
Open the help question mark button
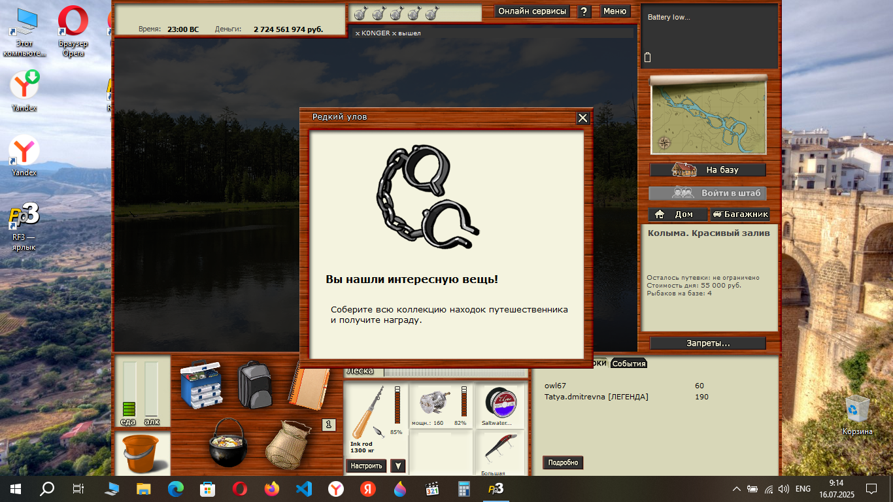point(584,11)
